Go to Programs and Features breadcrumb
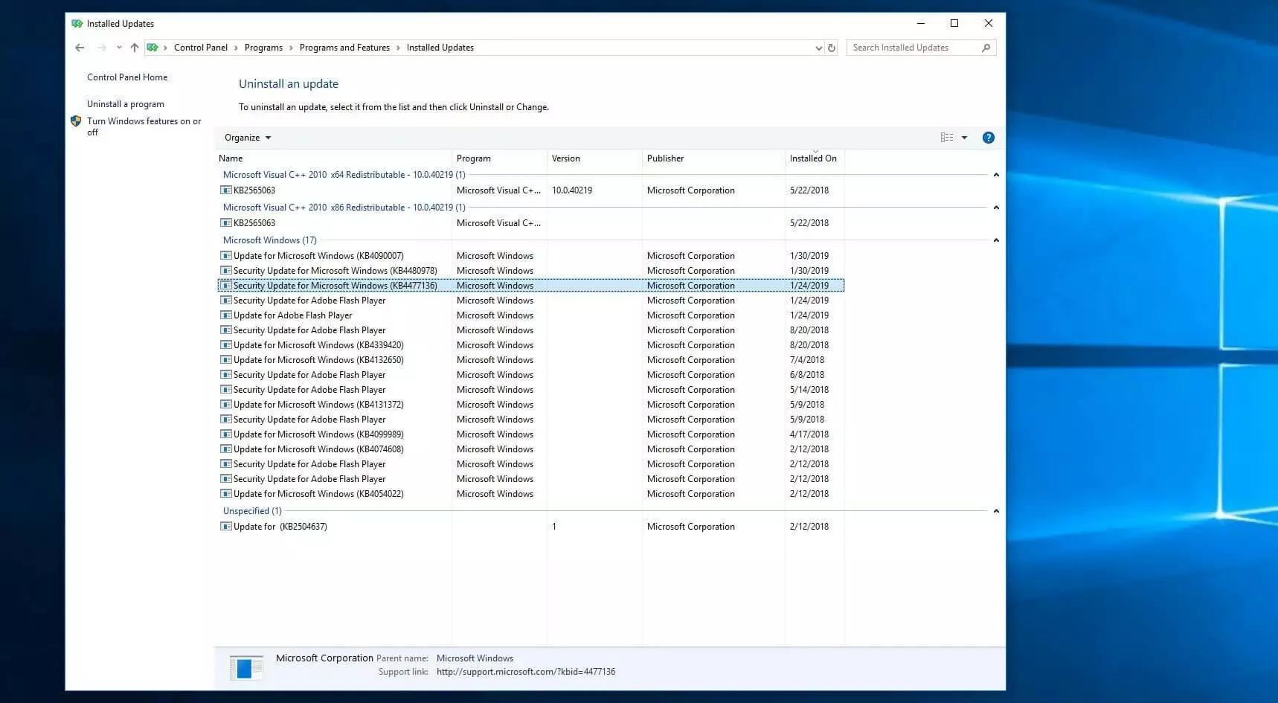The height and width of the screenshot is (703, 1278). click(x=344, y=48)
